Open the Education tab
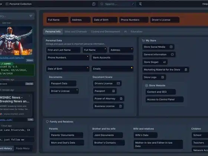Viewport: 208px width, 156px height. (137, 32)
